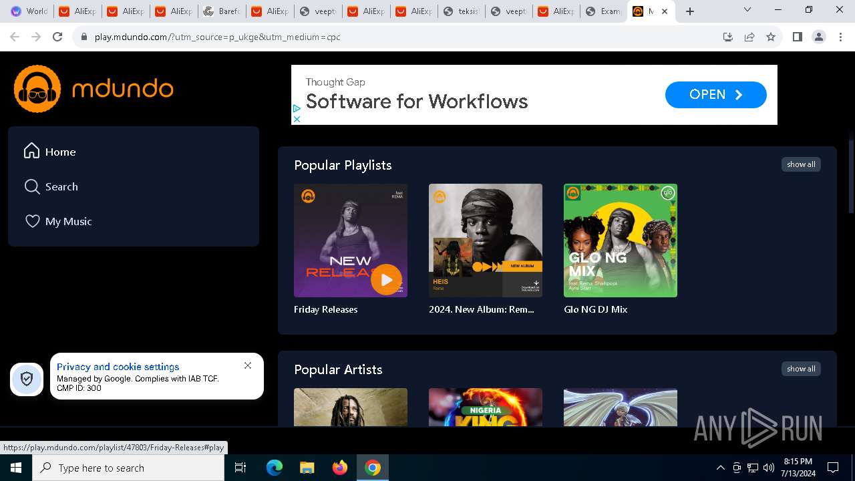Open Privacy and cookie settings link
The image size is (855, 481).
click(118, 367)
